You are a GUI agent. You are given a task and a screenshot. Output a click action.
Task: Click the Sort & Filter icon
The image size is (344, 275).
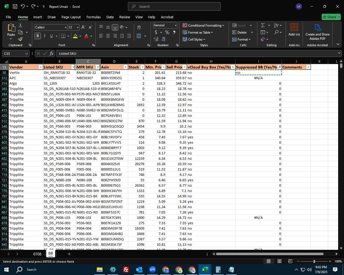click(276, 25)
